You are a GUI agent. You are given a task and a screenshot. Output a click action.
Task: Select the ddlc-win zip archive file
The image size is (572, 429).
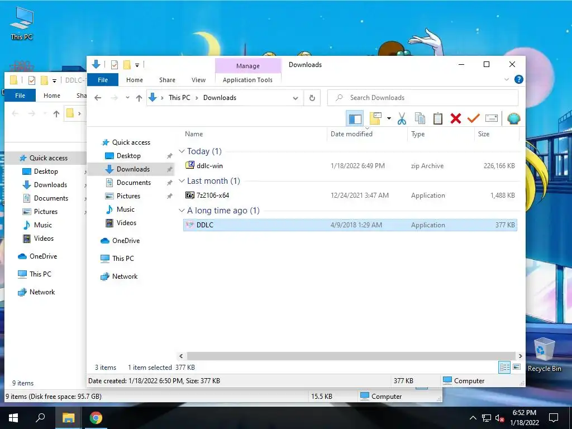point(350,165)
